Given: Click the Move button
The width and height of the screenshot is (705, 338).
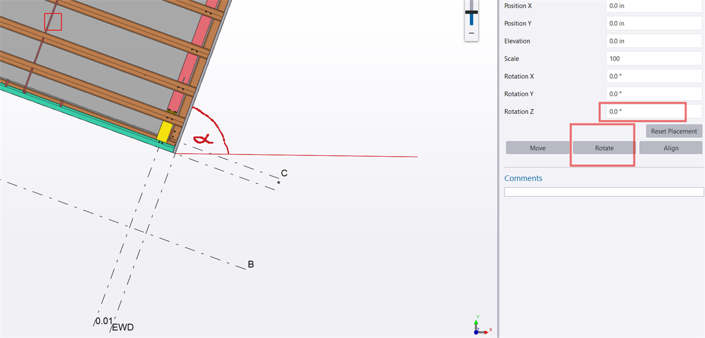Looking at the screenshot, I should (x=538, y=148).
